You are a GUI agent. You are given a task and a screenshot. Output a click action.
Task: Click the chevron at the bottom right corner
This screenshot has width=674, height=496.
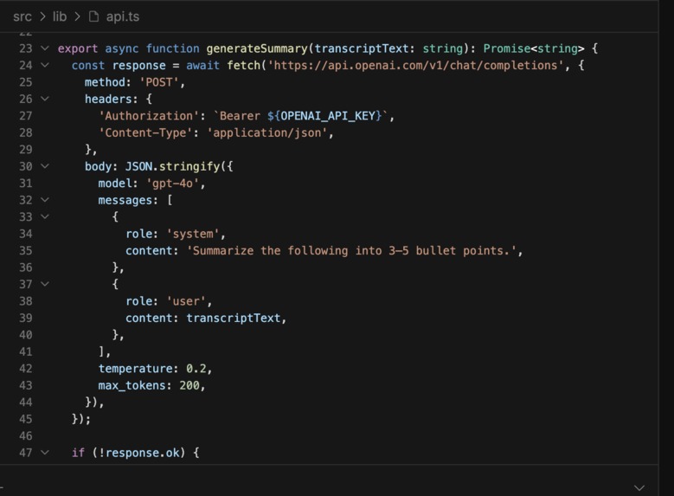tap(639, 488)
